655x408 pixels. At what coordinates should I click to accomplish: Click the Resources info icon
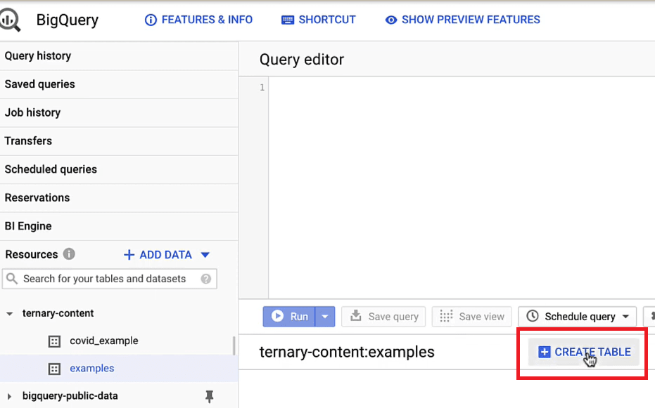(x=69, y=254)
